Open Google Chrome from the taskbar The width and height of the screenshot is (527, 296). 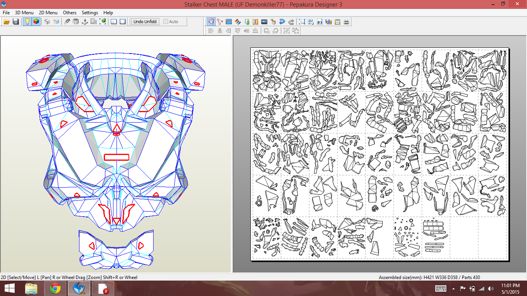(x=55, y=288)
